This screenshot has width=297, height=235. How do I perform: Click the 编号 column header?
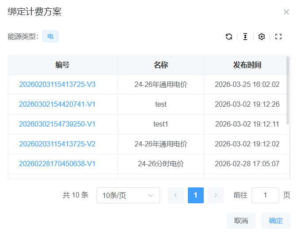point(63,65)
